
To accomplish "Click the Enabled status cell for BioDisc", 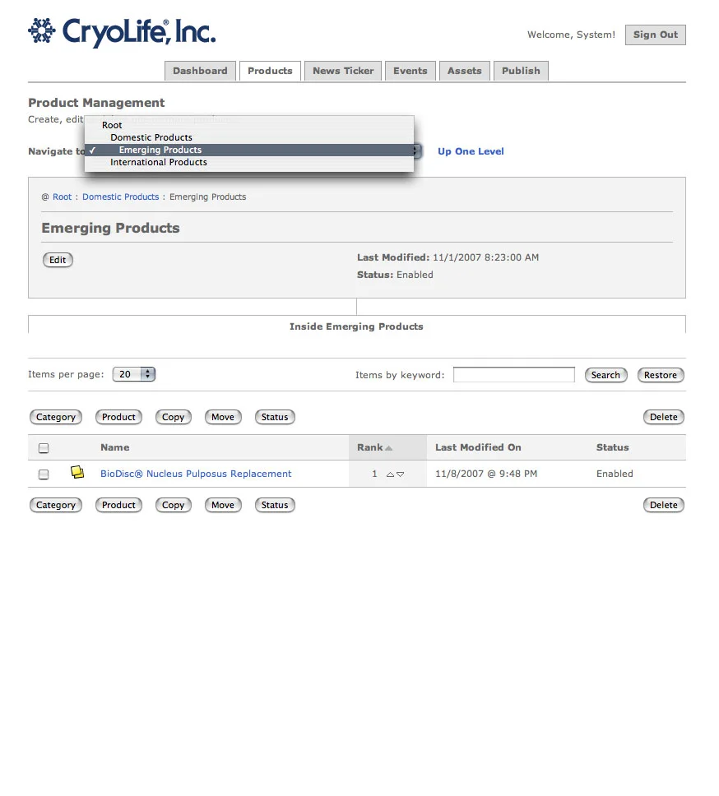I will (615, 474).
